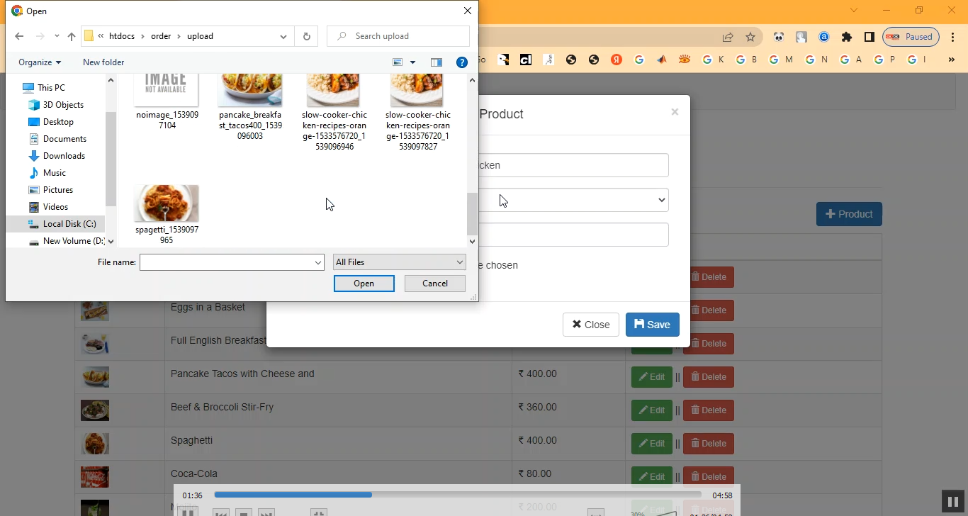Screen dimensions: 968x516
Task: Open the Chrome tab search chevron
Action: [x=854, y=10]
